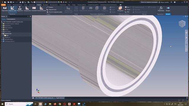The height and width of the screenshot is (106, 189).
Task: Expand the Труба component node
Action: pyautogui.click(x=2, y=39)
